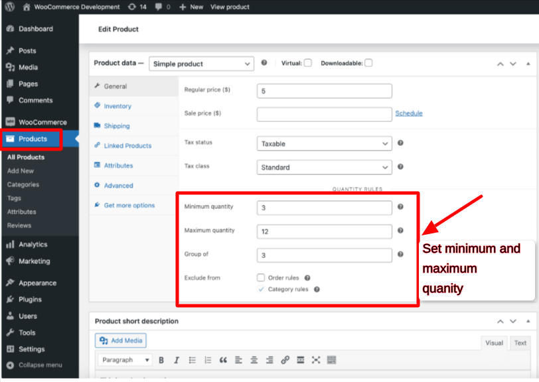Open the Paragraph format dropdown
Viewport: 539px width, 382px height.
(125, 360)
